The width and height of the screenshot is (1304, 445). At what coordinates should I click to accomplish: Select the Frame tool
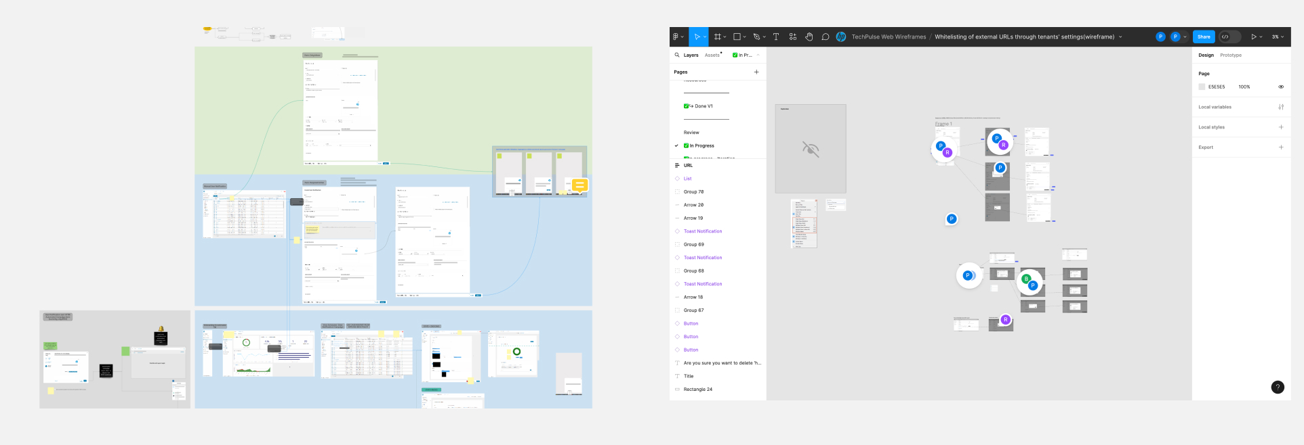(x=717, y=37)
